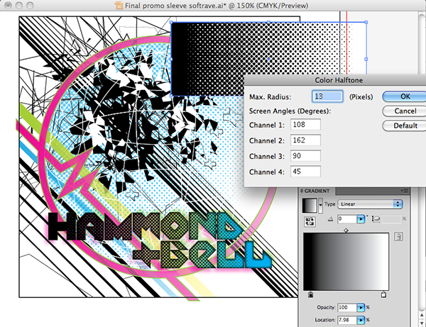Edit the gradient angle field
The width and height of the screenshot is (426, 327).
[x=347, y=218]
